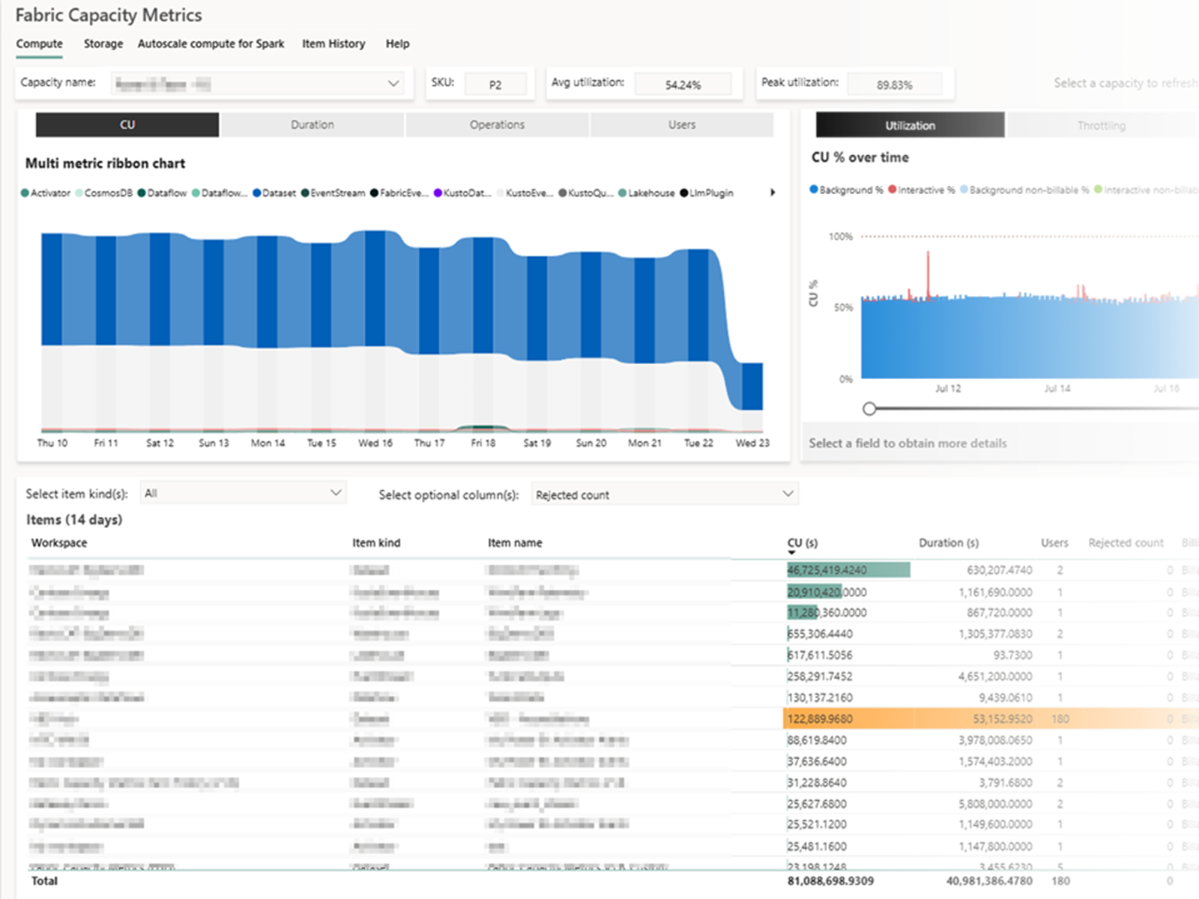
Task: Sort by the Rejected count column header
Action: tap(1126, 542)
